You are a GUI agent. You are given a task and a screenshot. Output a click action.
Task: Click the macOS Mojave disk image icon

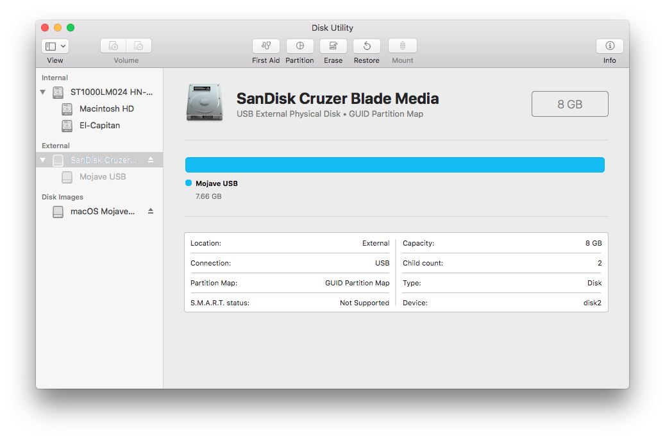pos(58,212)
